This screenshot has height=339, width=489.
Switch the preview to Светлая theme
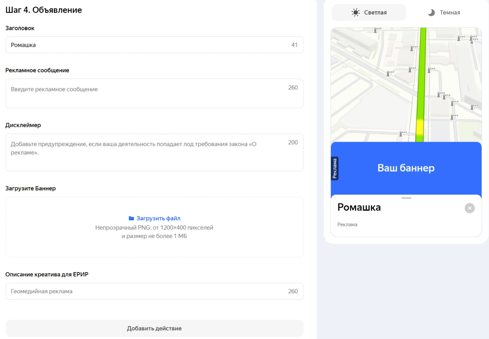tap(369, 12)
